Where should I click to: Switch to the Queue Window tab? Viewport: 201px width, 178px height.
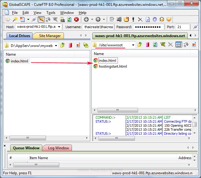[x=26, y=148]
